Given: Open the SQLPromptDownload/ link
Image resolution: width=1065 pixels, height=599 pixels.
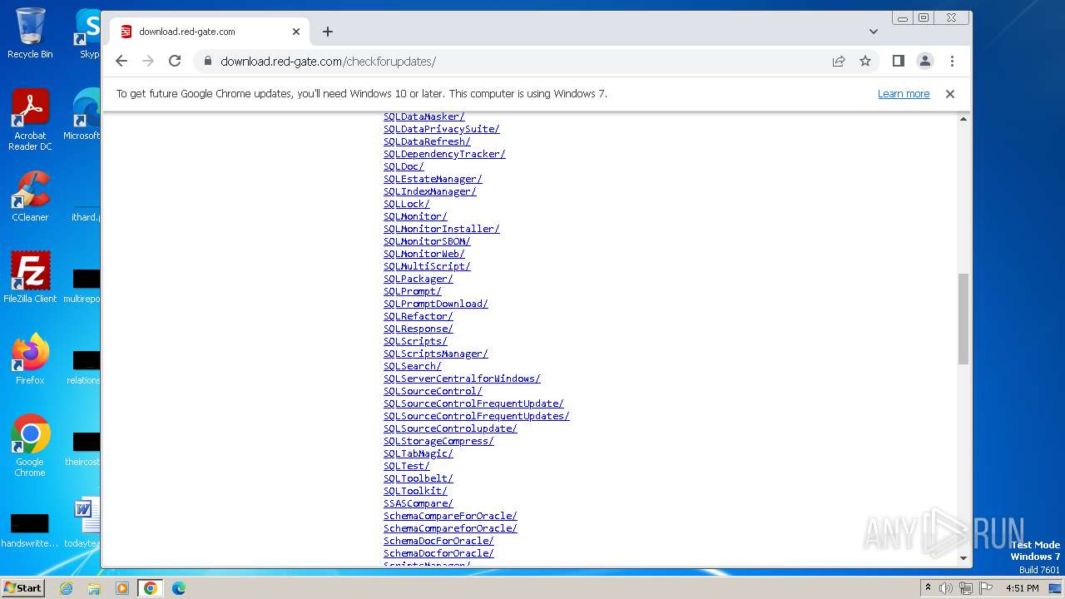Looking at the screenshot, I should click(x=436, y=304).
